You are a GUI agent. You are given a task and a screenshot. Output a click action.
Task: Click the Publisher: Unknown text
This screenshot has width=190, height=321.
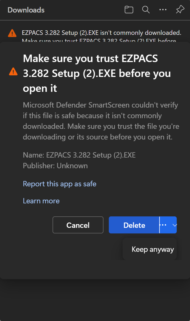(55, 166)
